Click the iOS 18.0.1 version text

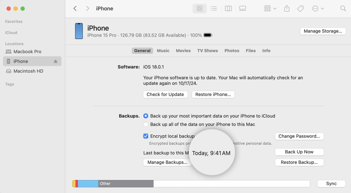tap(154, 67)
